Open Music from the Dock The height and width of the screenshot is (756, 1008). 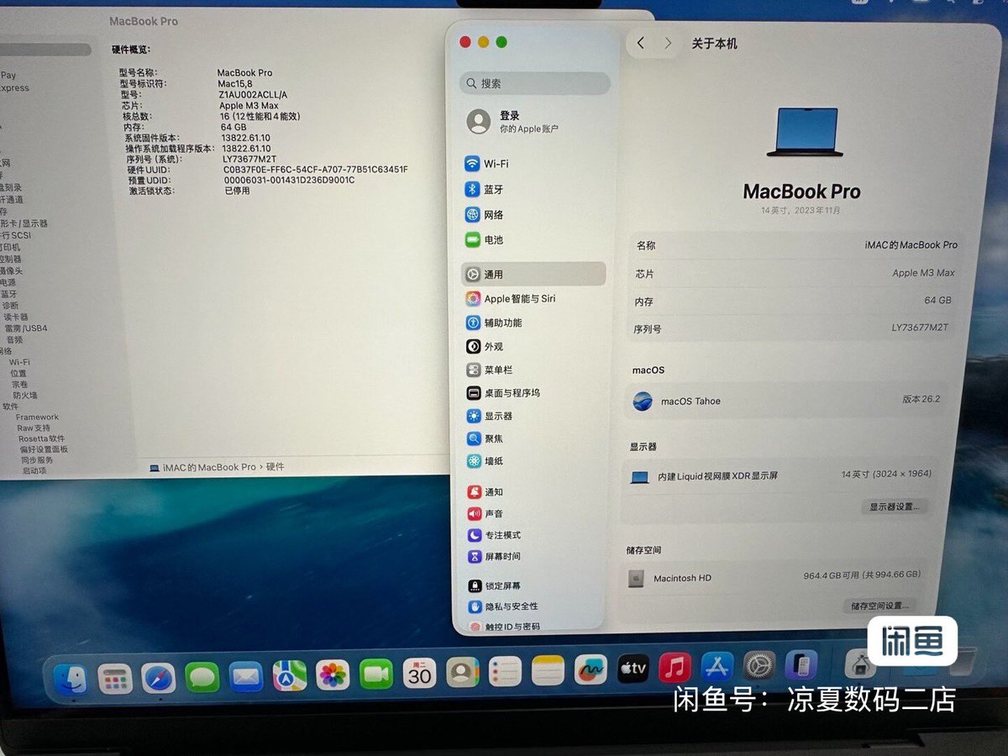coord(675,667)
